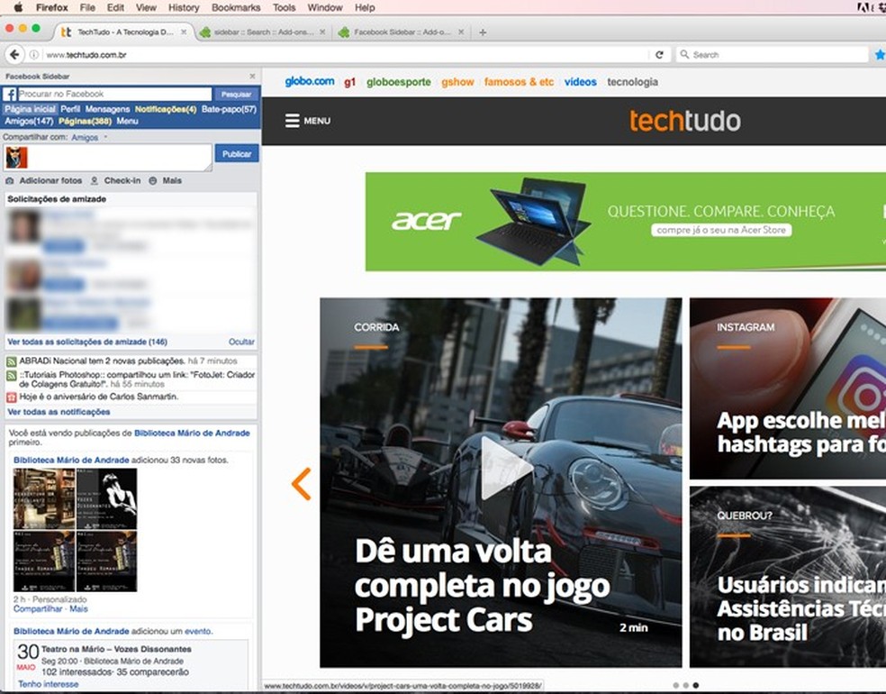Image resolution: width=886 pixels, height=694 pixels.
Task: Select the Check-in location pin icon
Action: pos(95,180)
